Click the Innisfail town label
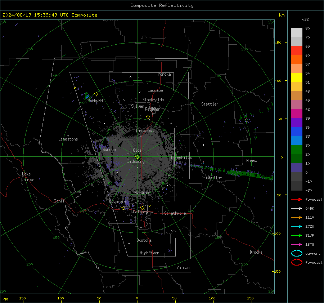 145,130
